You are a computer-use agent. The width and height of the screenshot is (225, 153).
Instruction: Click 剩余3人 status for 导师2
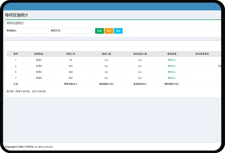[172, 78]
